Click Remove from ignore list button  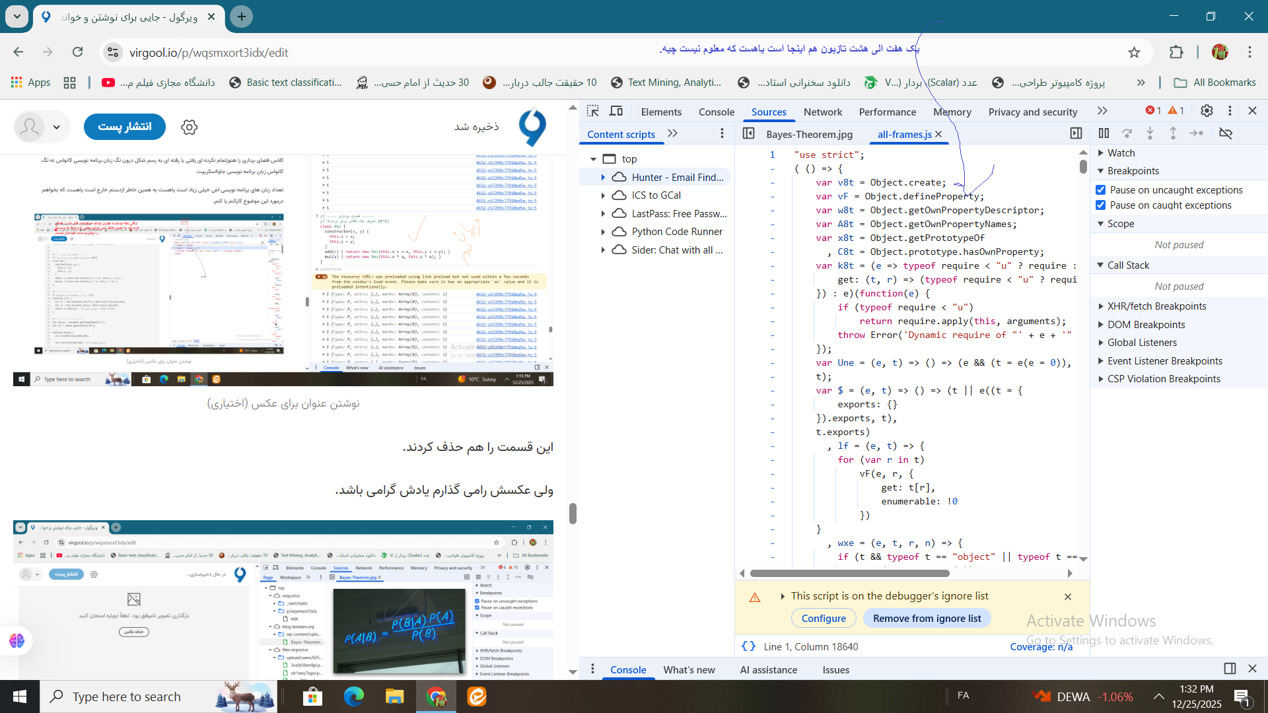click(x=927, y=618)
